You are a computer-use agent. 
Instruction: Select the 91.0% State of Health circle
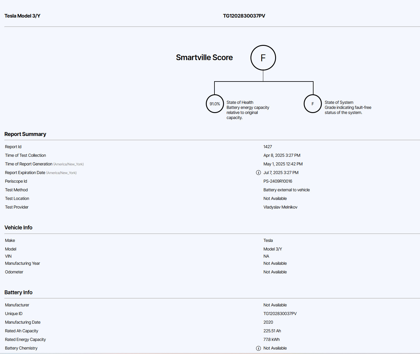[x=215, y=104]
